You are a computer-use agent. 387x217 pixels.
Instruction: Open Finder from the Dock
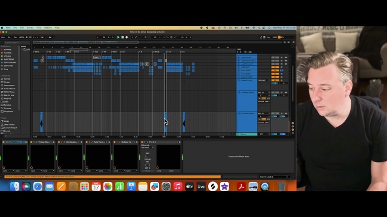click(15, 186)
